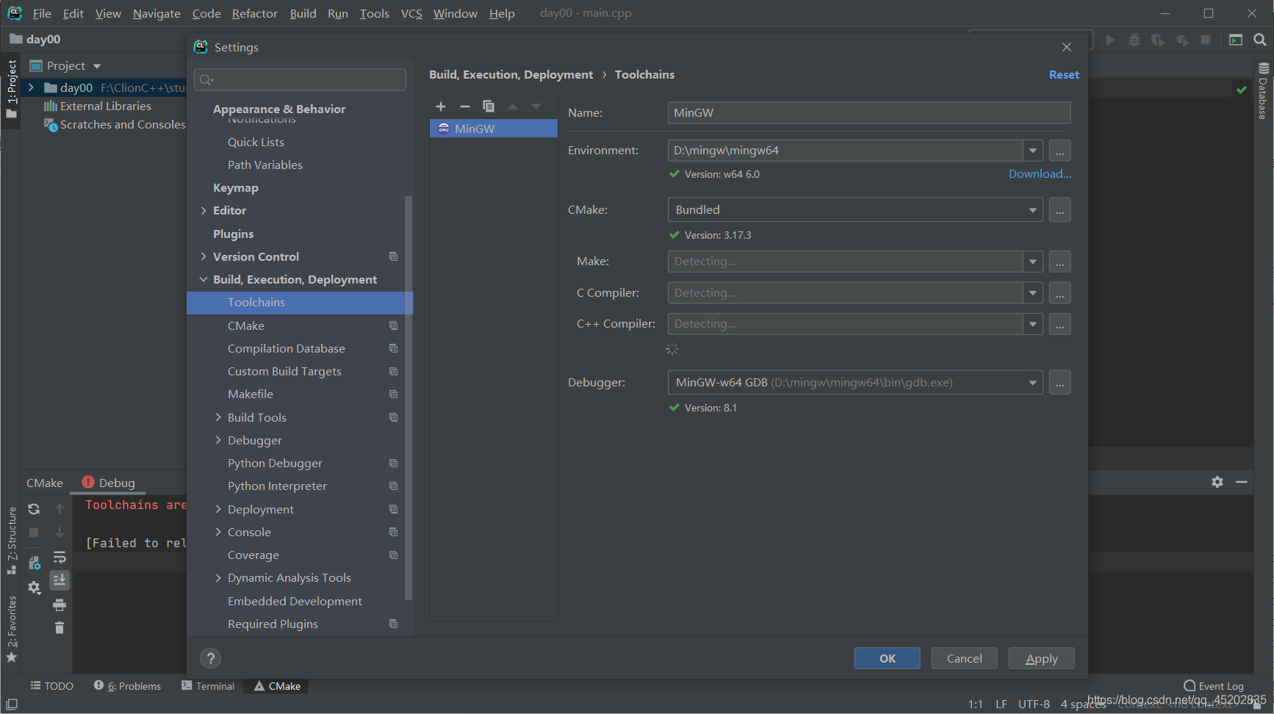Toggle soft-wrap icon in CMake panel
The image size is (1274, 714).
[60, 557]
